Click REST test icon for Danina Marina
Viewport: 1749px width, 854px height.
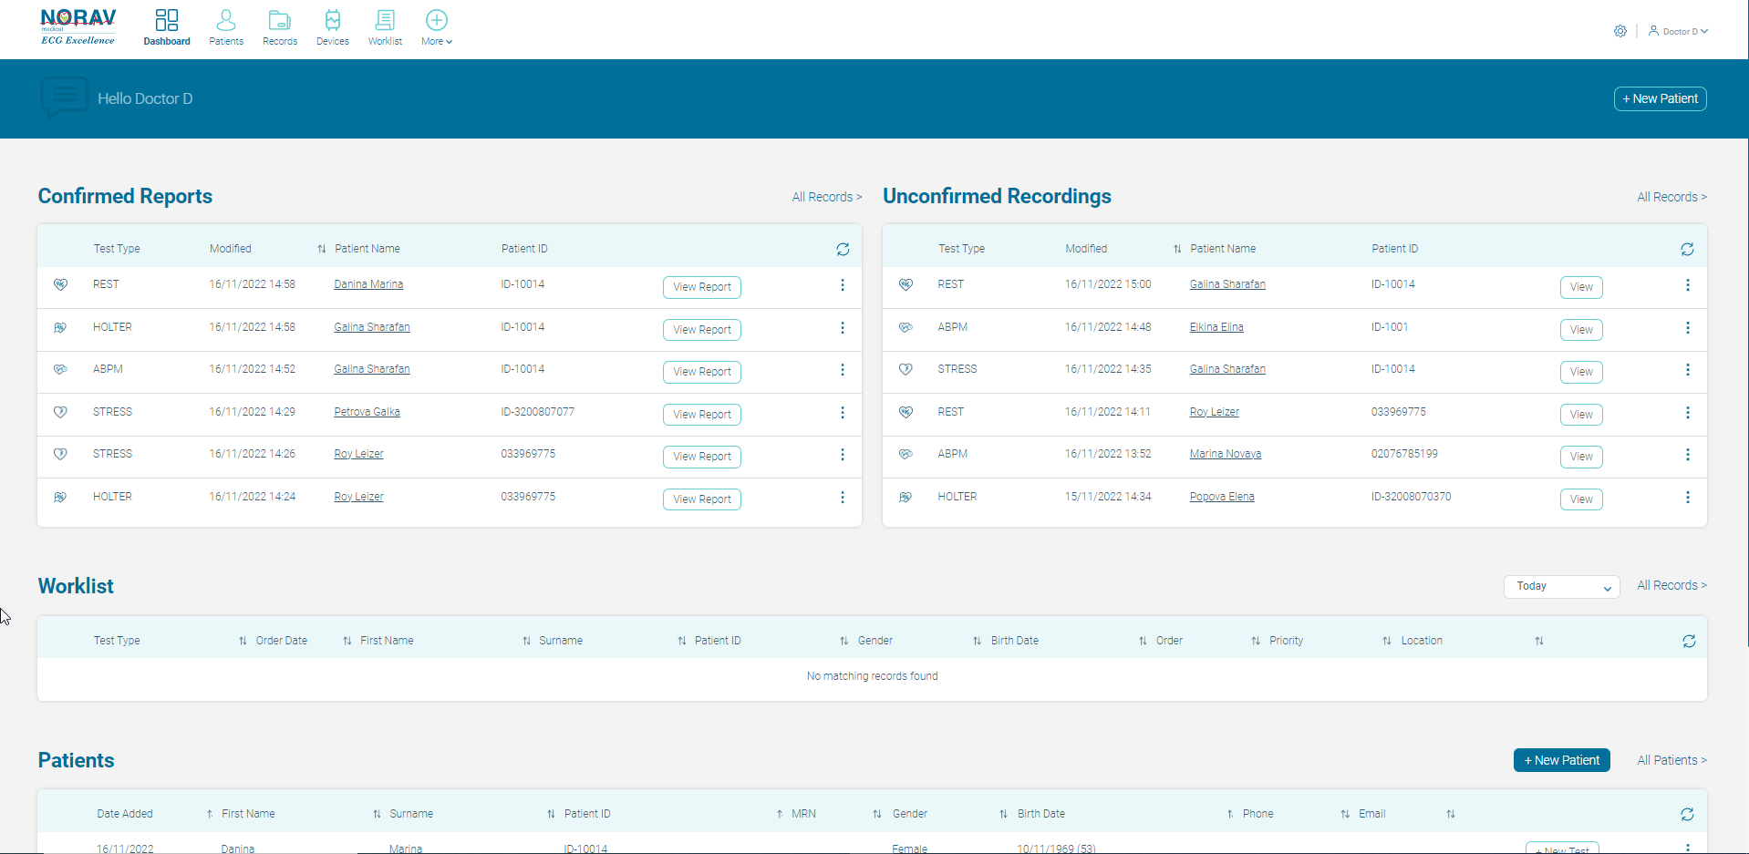(x=60, y=284)
